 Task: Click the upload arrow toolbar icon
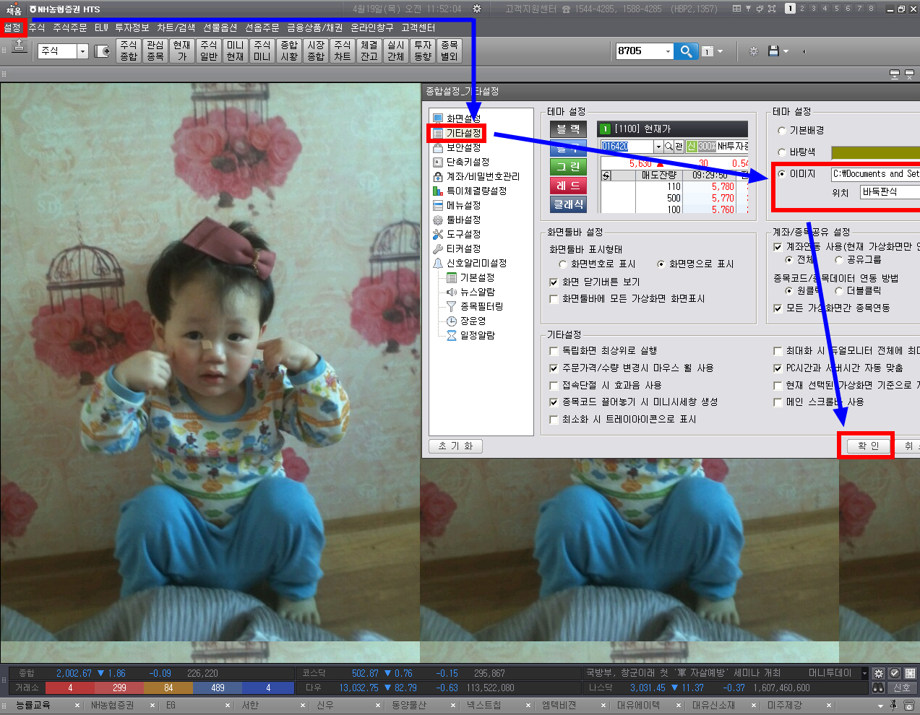point(20,48)
